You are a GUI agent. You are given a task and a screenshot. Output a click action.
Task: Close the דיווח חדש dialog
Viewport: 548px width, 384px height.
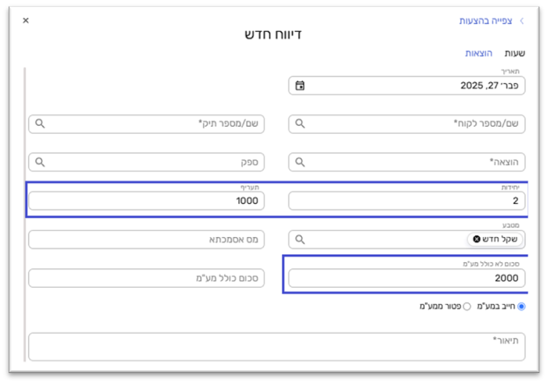[26, 20]
